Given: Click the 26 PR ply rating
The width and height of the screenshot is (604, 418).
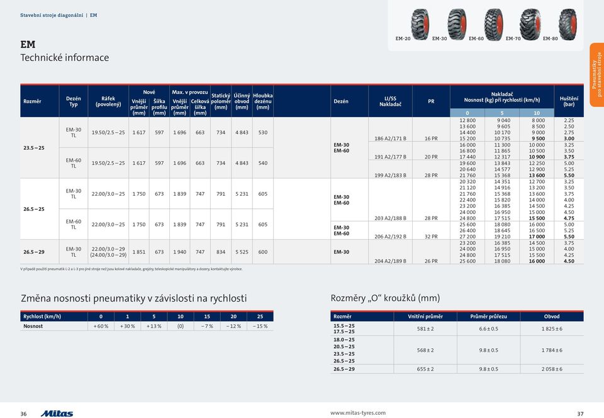Looking at the screenshot, I should (431, 261).
